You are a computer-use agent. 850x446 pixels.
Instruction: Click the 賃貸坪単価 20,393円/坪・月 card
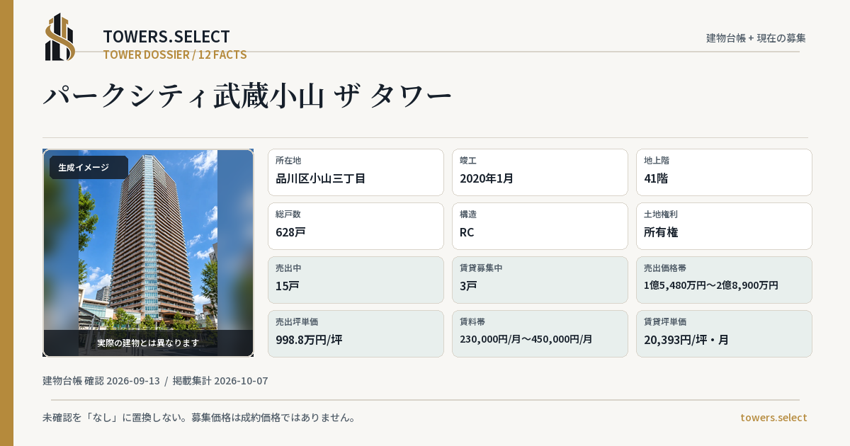click(724, 333)
